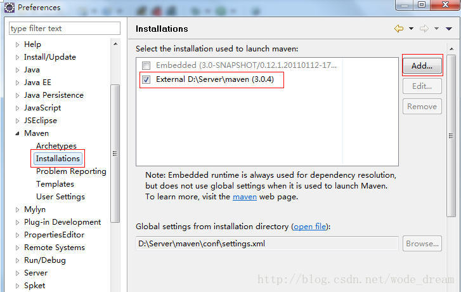Click the open file link
Image resolution: width=461 pixels, height=292 pixels.
point(310,227)
